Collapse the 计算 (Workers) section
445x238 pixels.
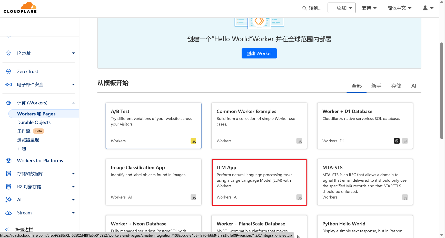(73, 103)
